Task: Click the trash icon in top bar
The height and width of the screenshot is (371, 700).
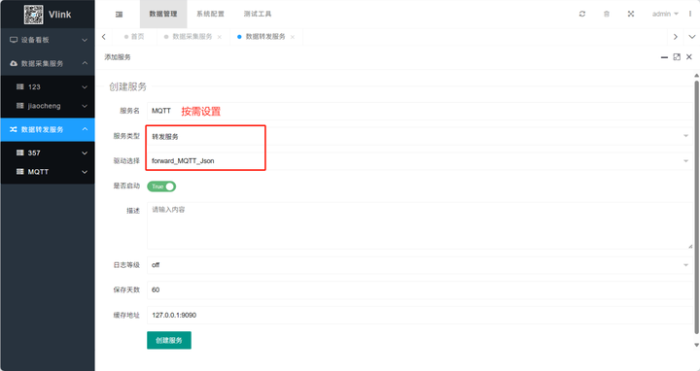Action: [607, 14]
